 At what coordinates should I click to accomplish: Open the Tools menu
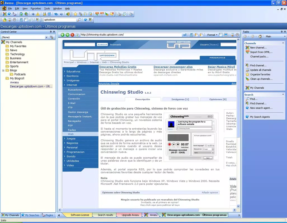(47, 9)
